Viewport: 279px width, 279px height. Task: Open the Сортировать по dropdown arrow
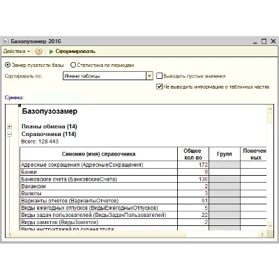pos(149,76)
